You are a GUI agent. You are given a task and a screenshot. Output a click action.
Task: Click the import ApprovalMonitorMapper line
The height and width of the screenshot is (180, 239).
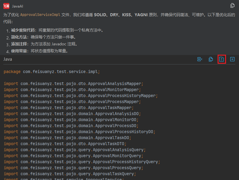click(x=72, y=90)
